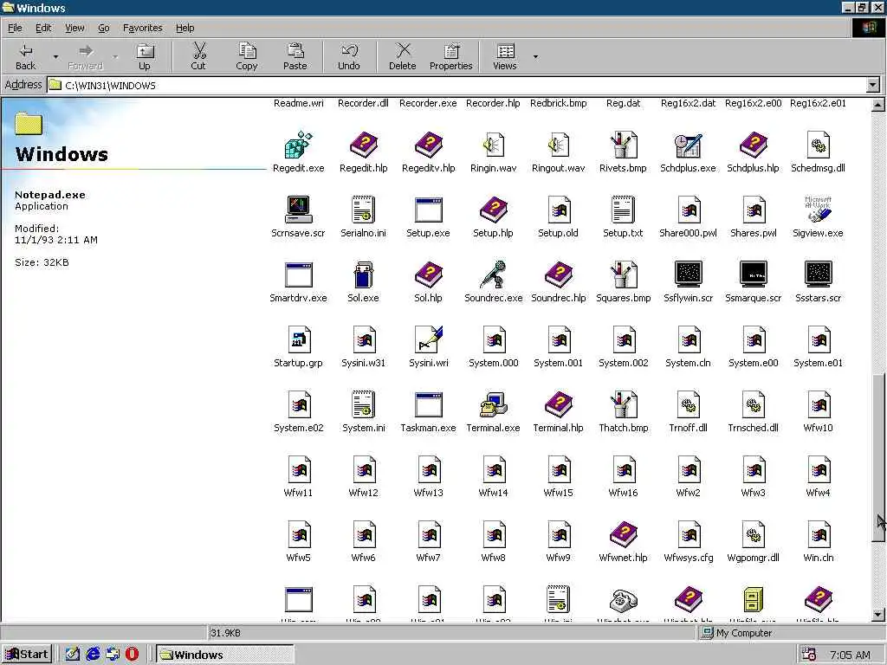Open the Address bar dropdown
The width and height of the screenshot is (887, 665).
(x=873, y=86)
